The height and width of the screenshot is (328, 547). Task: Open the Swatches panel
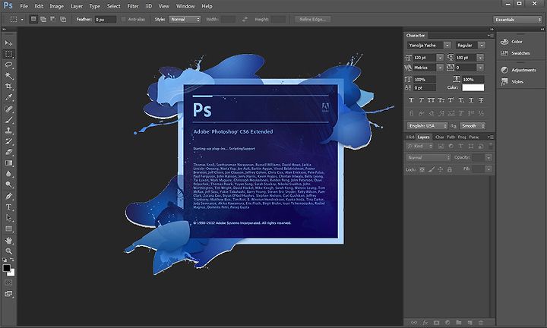pos(515,53)
